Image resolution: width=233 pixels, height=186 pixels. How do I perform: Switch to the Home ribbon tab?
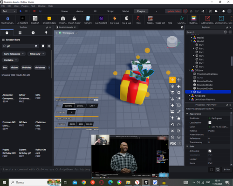click(64, 11)
